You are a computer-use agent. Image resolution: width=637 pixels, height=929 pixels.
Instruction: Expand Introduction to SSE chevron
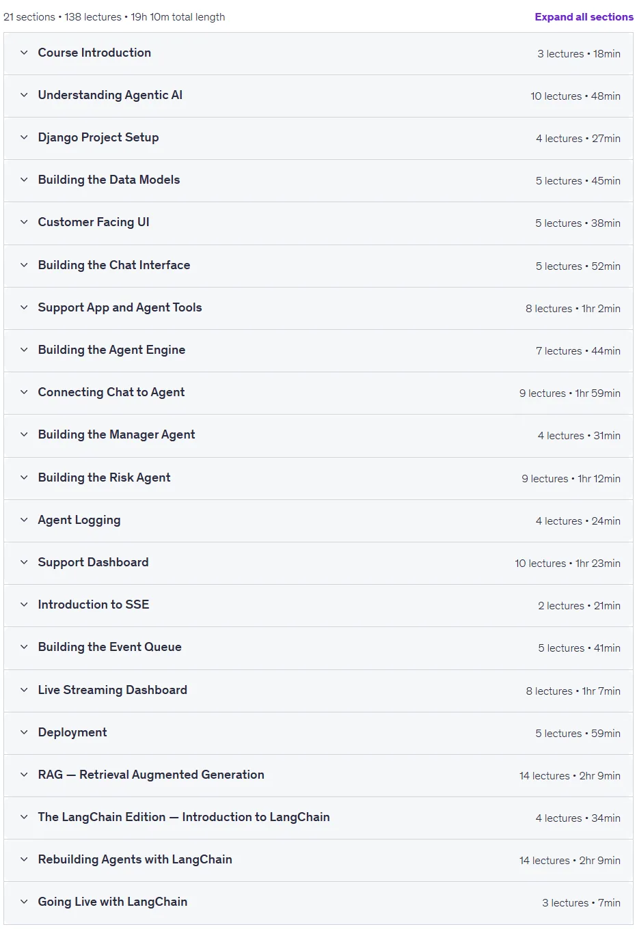click(24, 605)
